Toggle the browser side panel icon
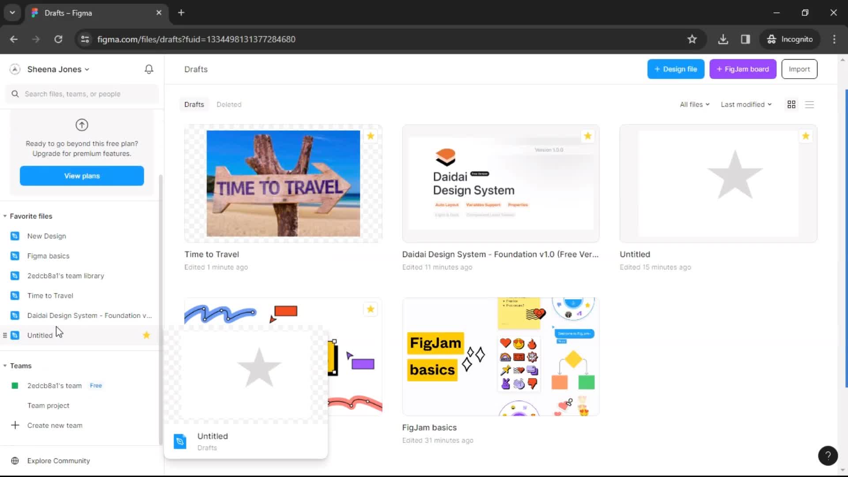Image resolution: width=848 pixels, height=477 pixels. pos(746,39)
